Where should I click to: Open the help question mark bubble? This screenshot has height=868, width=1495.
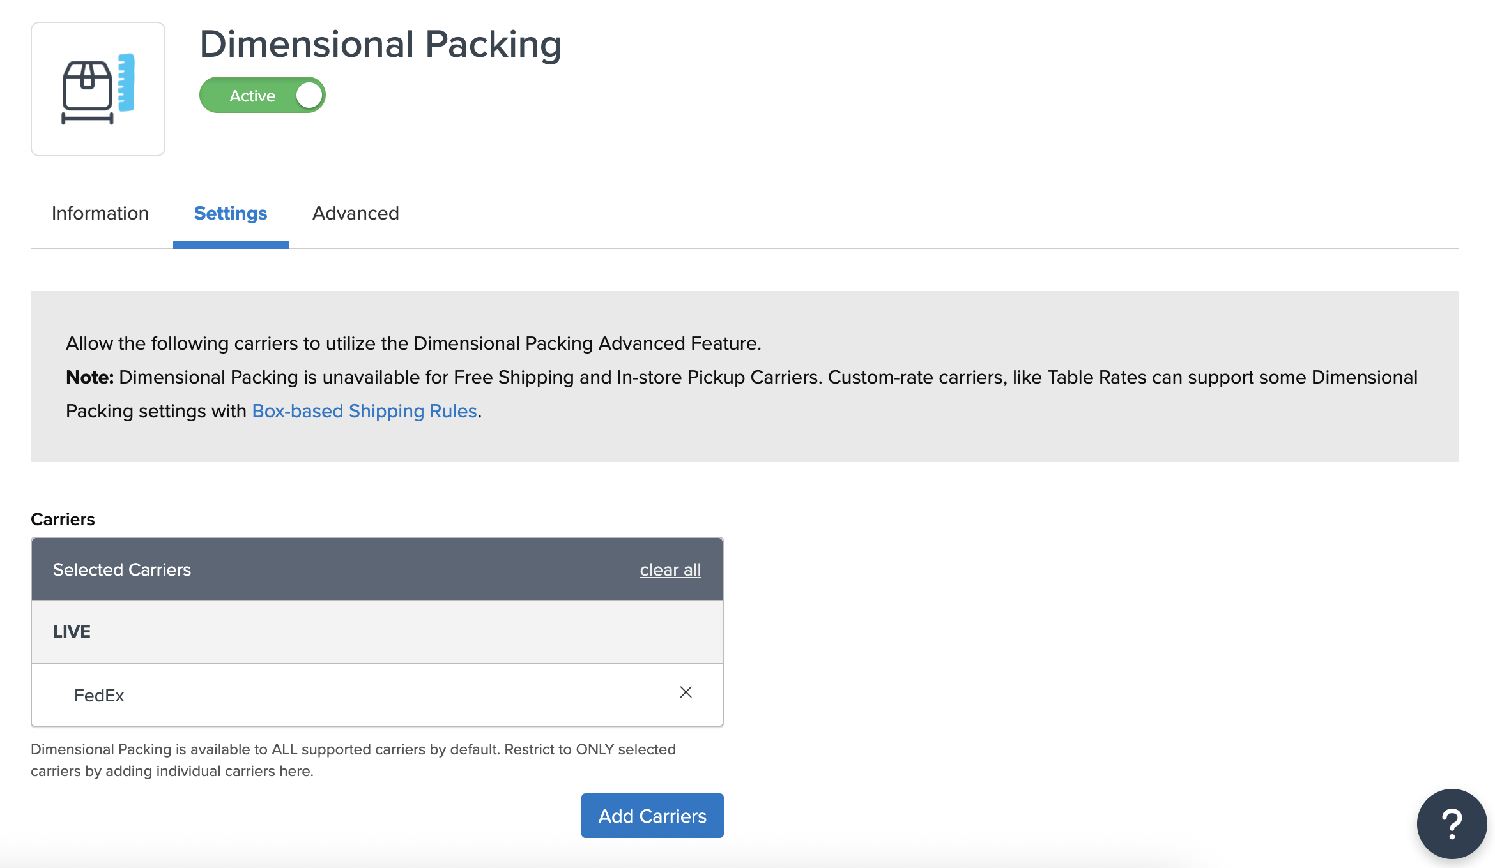pyautogui.click(x=1451, y=823)
